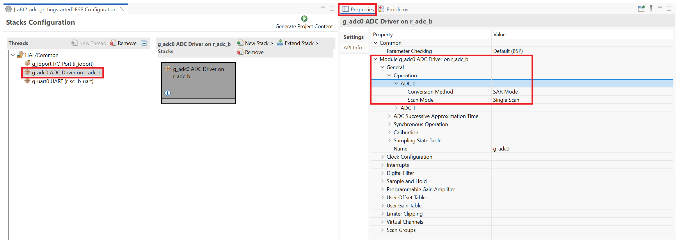Open the Properties view menu (three dots)

[651, 9]
